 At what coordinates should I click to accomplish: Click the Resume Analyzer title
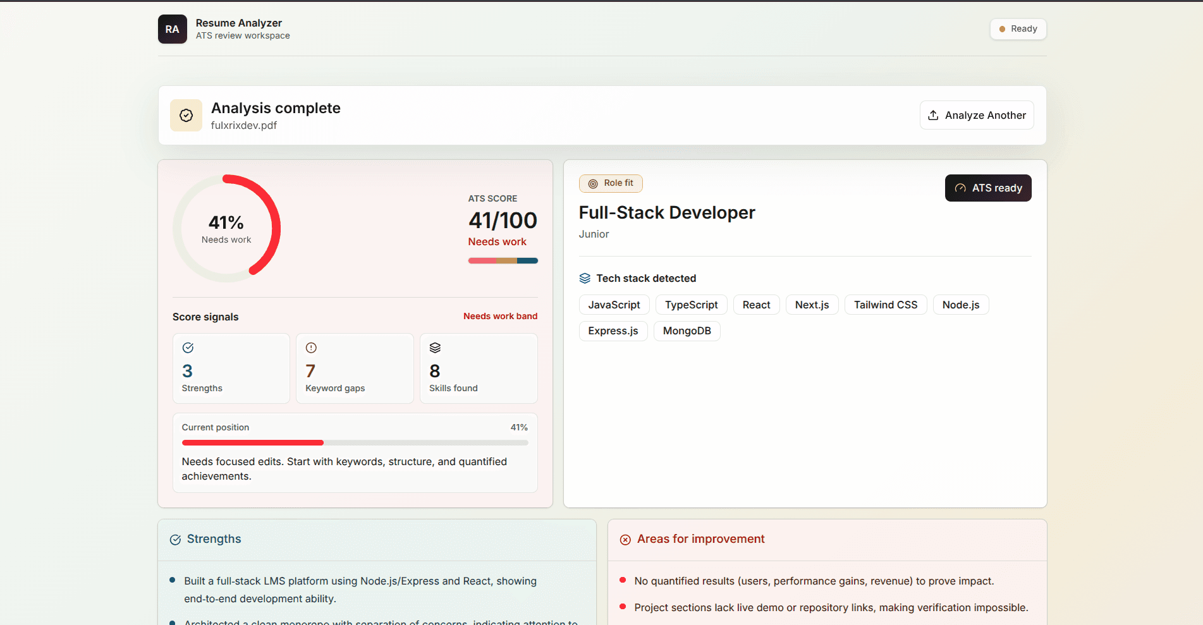239,23
